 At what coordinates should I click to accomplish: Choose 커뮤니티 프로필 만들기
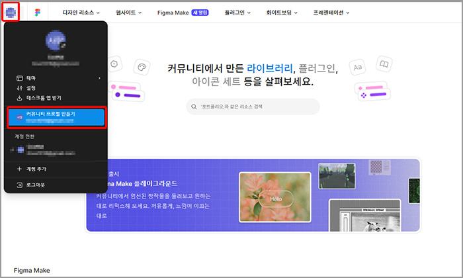(56, 117)
